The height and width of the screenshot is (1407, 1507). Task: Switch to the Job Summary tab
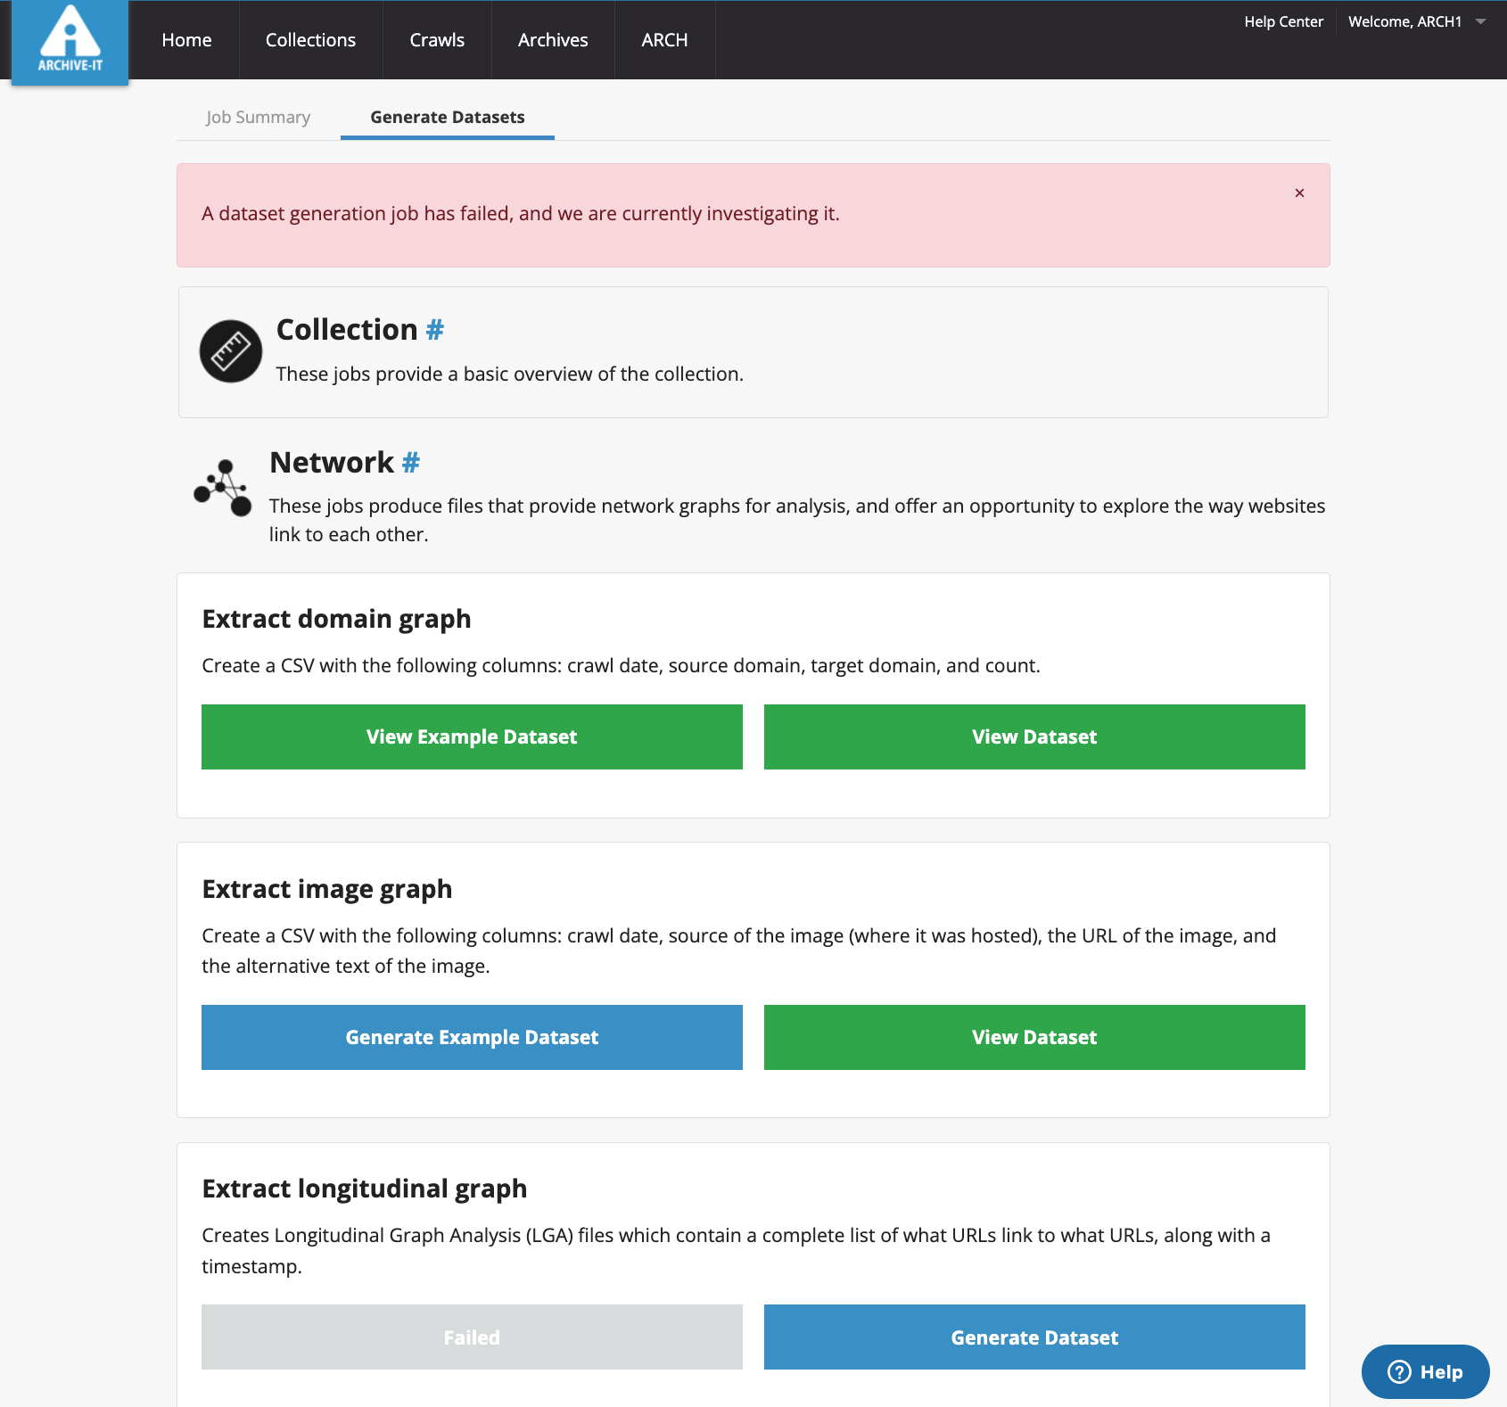click(258, 117)
